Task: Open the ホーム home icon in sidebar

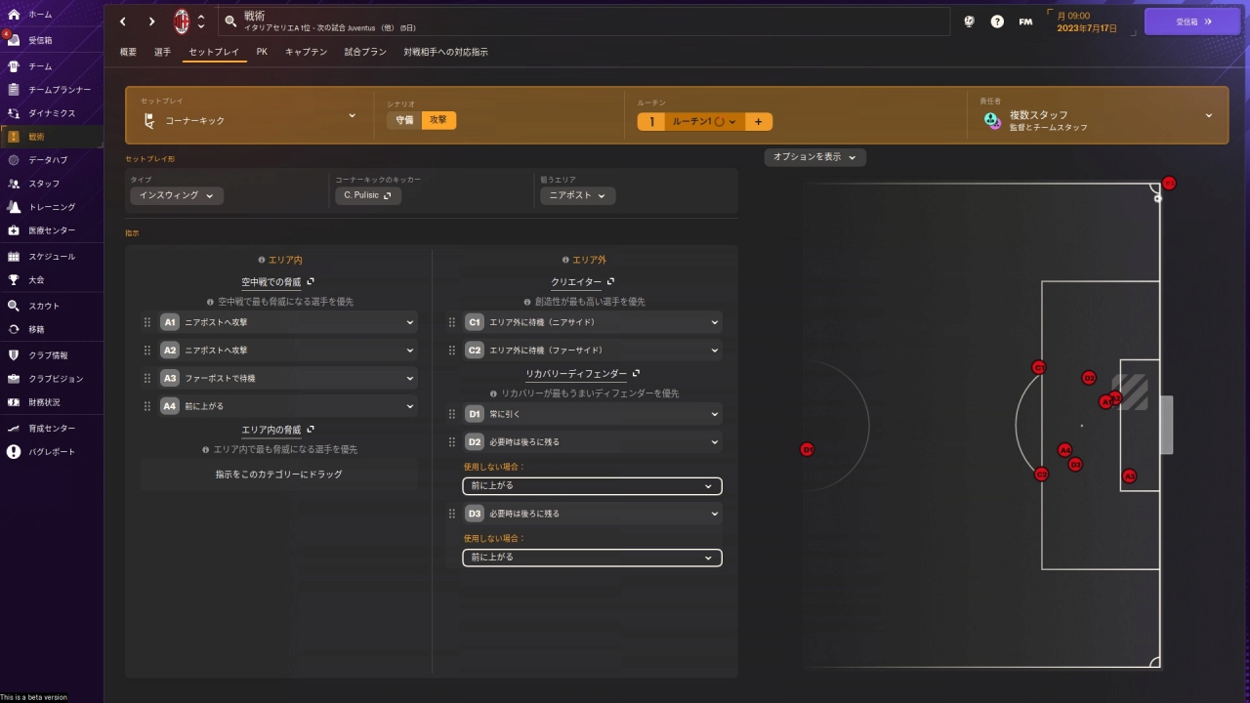Action: [x=14, y=15]
